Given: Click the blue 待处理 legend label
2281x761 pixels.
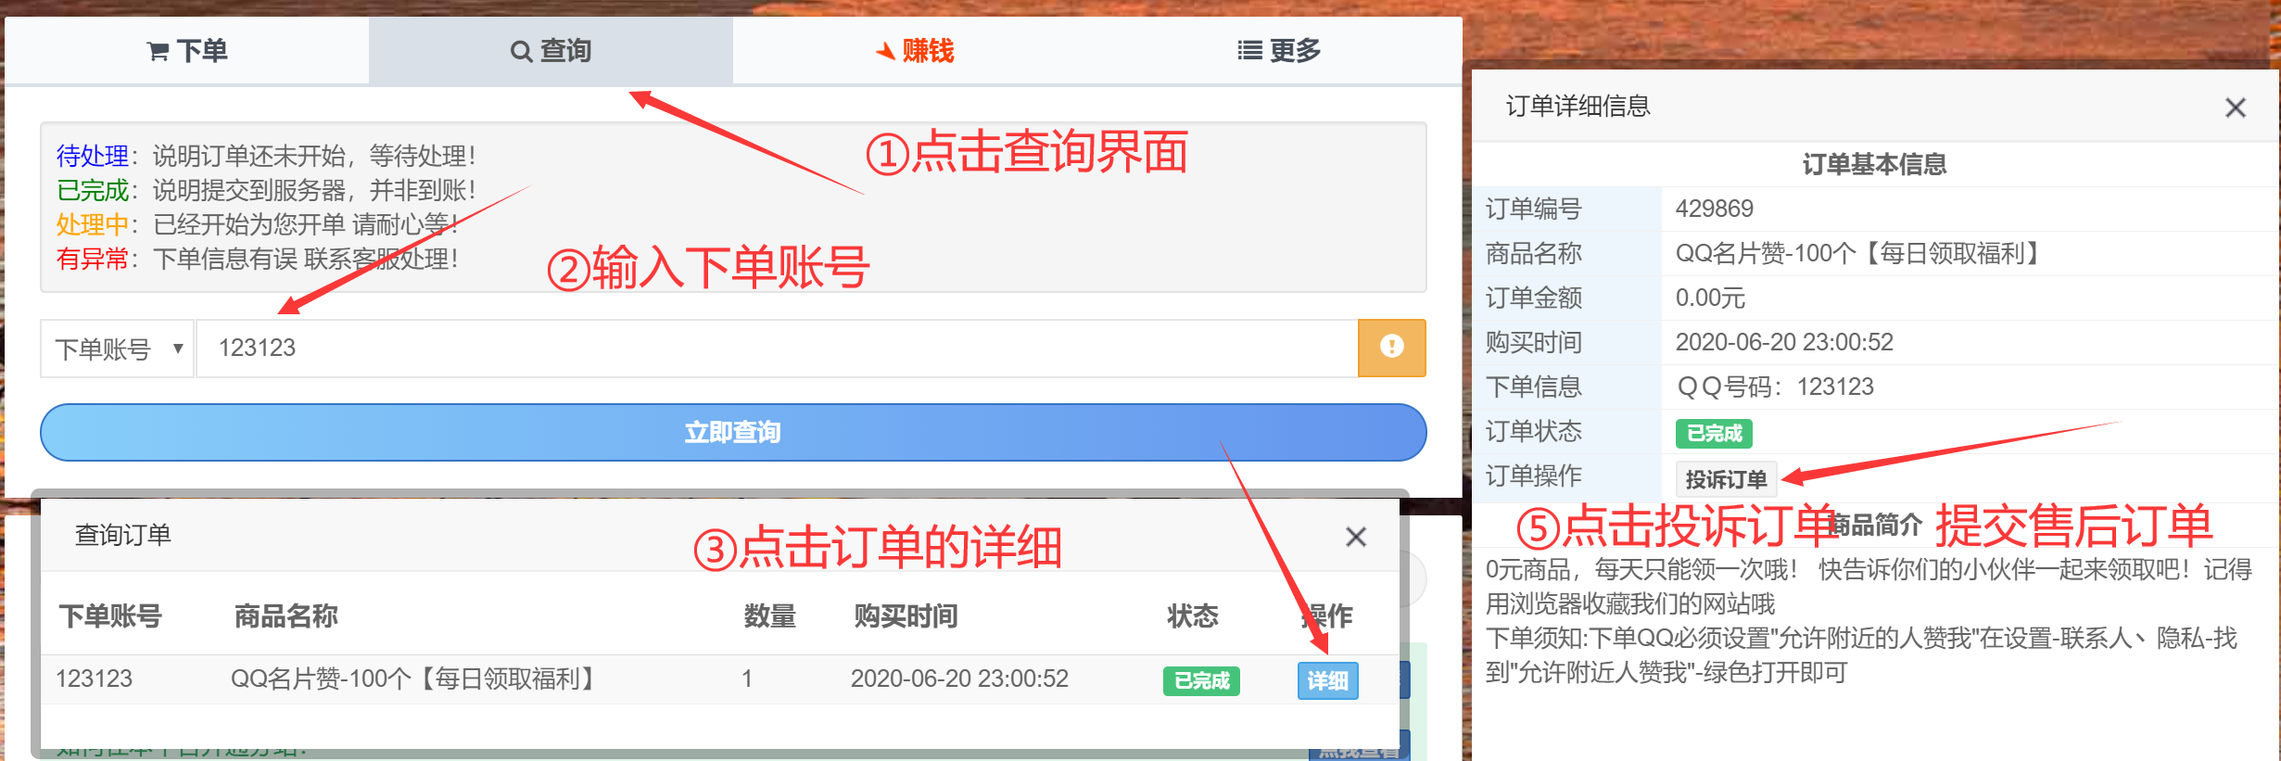Looking at the screenshot, I should point(92,156).
